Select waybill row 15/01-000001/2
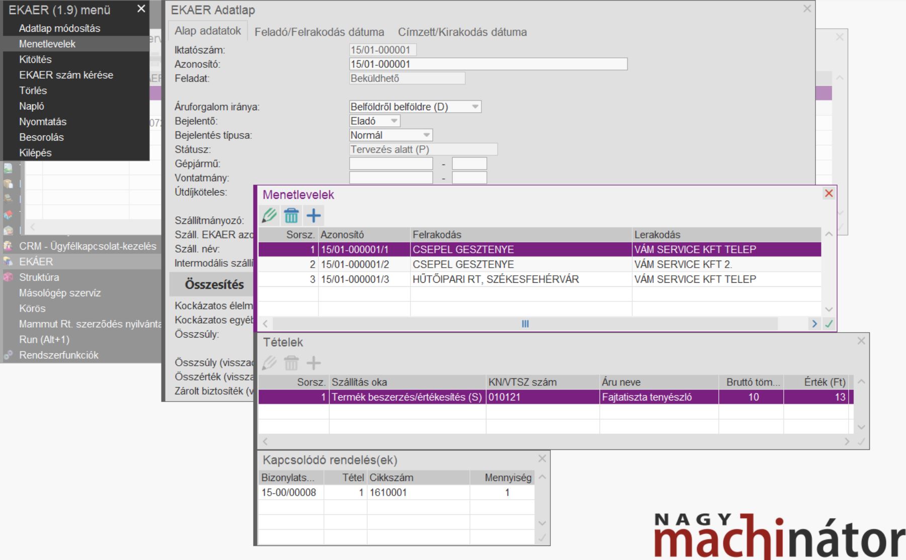Image resolution: width=906 pixels, height=560 pixels. (x=540, y=264)
